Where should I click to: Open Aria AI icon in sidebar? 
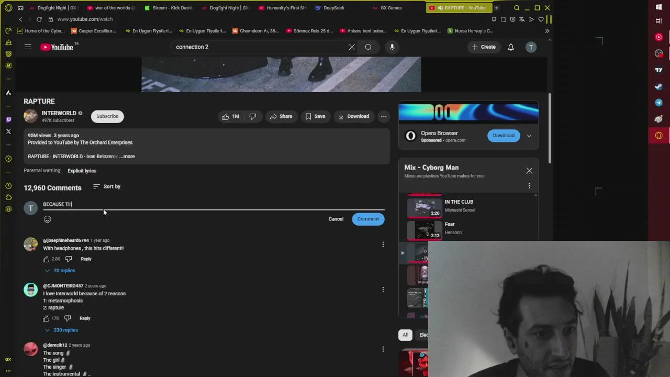pyautogui.click(x=8, y=93)
